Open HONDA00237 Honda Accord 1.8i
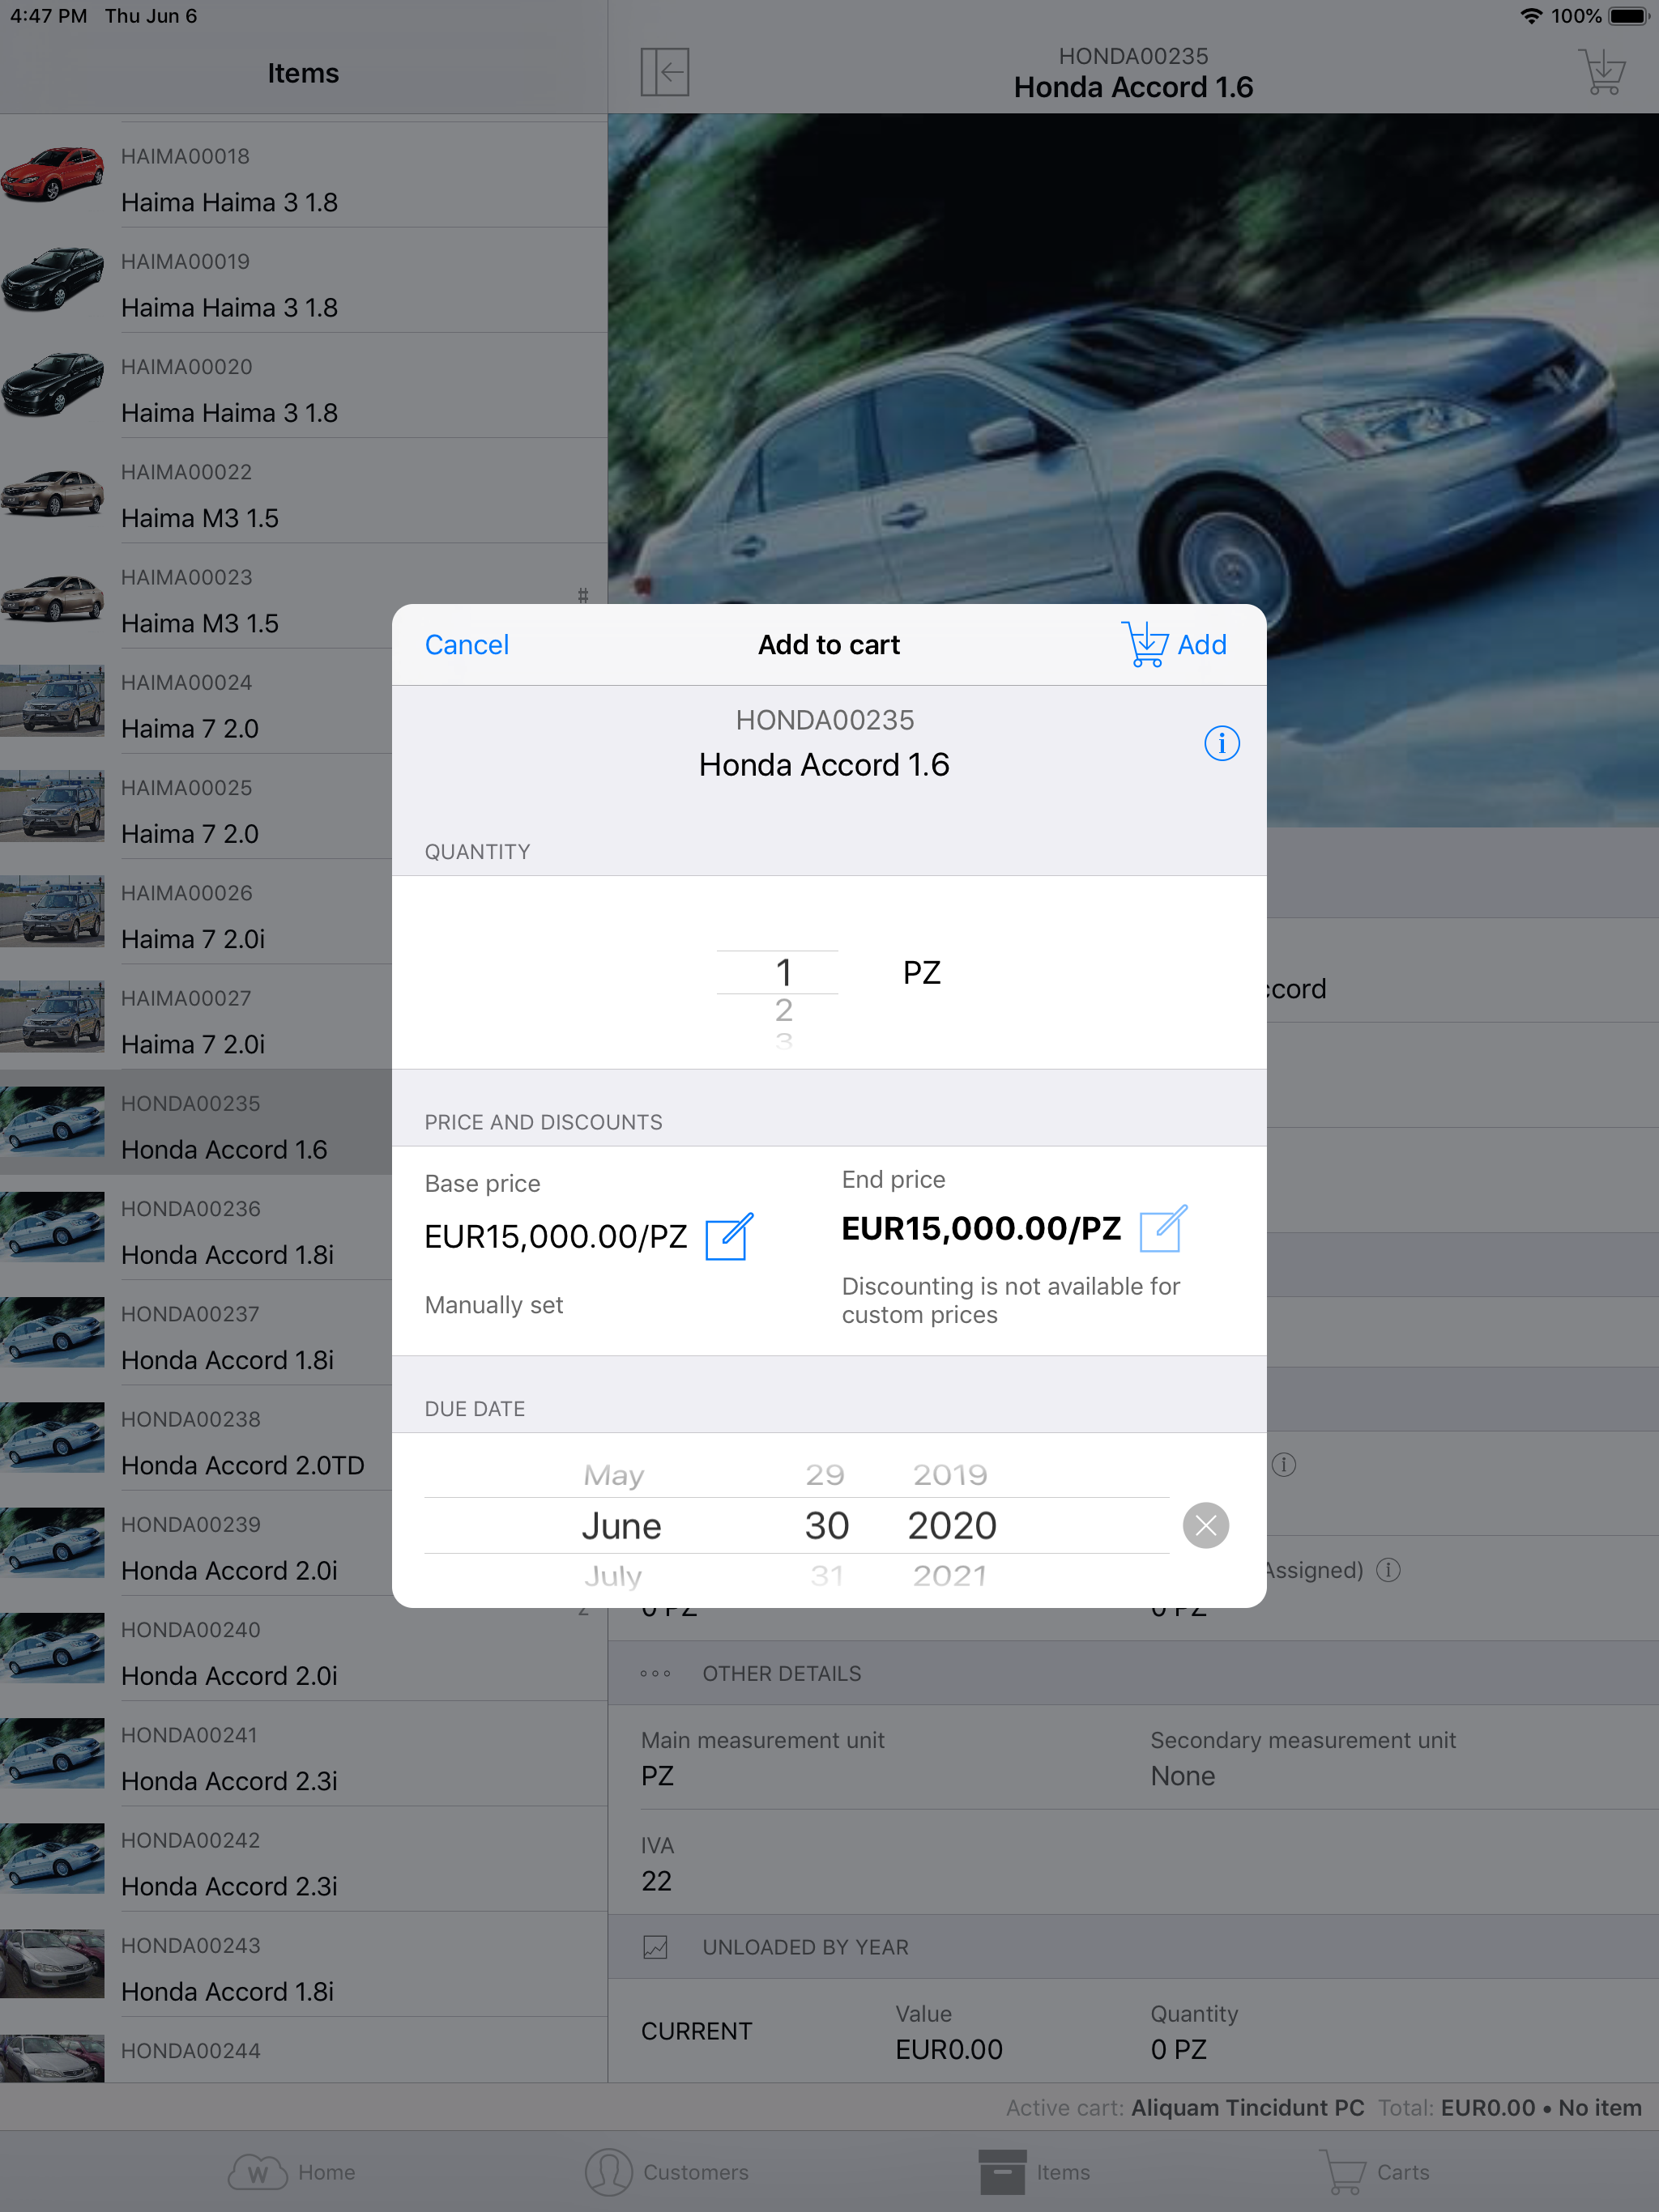This screenshot has height=2212, width=1659. tap(196, 1333)
